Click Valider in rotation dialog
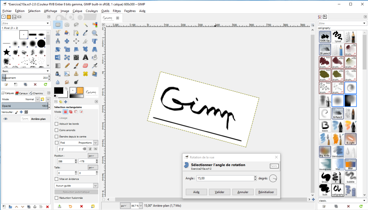Image resolution: width=368 pixels, height=210 pixels. pos(220,192)
